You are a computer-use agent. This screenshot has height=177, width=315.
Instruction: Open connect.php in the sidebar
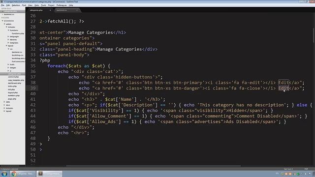click(13, 77)
